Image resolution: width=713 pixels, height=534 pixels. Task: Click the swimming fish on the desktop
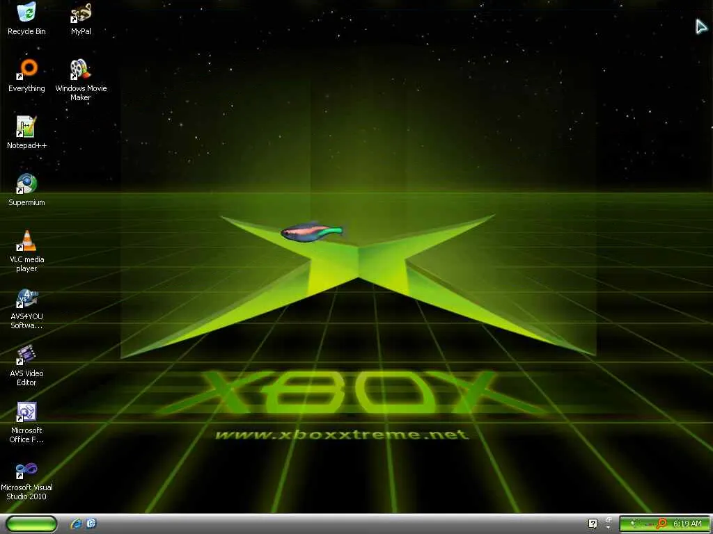coord(312,232)
